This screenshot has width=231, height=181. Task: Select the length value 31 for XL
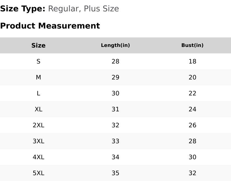pyautogui.click(x=115, y=109)
